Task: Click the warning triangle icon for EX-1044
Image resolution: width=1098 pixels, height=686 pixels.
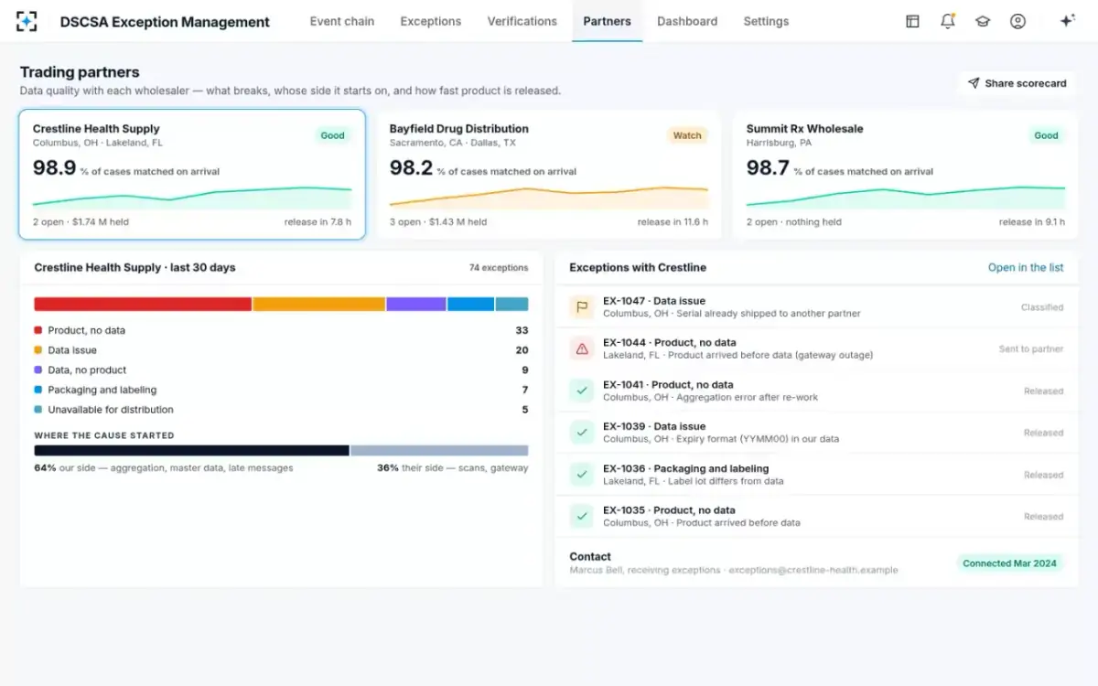Action: coord(582,348)
